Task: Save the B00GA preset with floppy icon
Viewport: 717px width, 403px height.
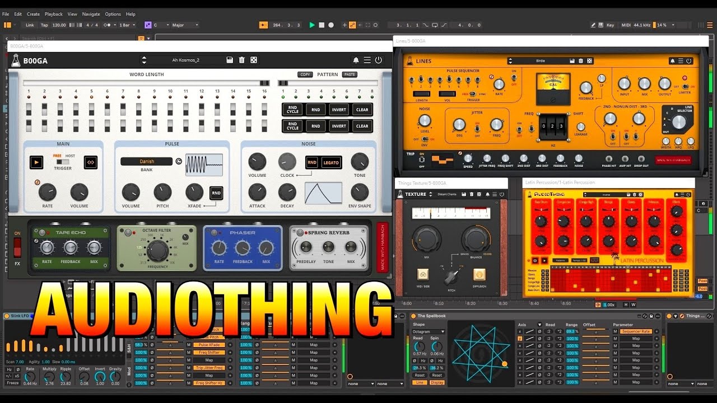Action: tap(230, 60)
